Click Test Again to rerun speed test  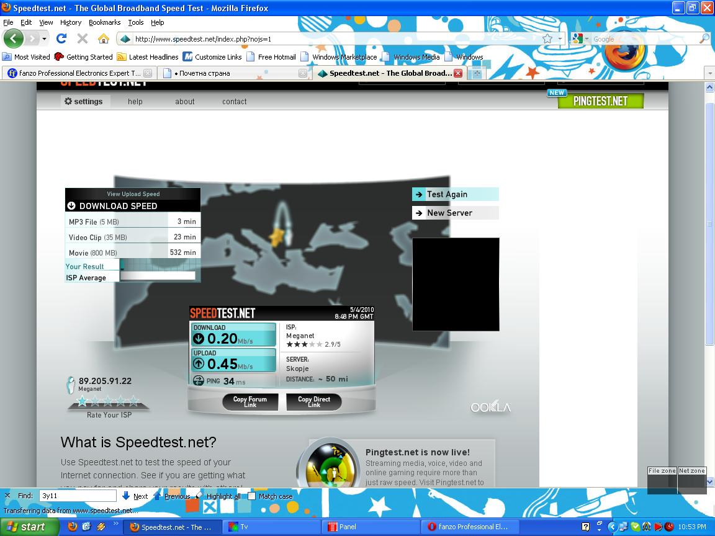tap(454, 194)
